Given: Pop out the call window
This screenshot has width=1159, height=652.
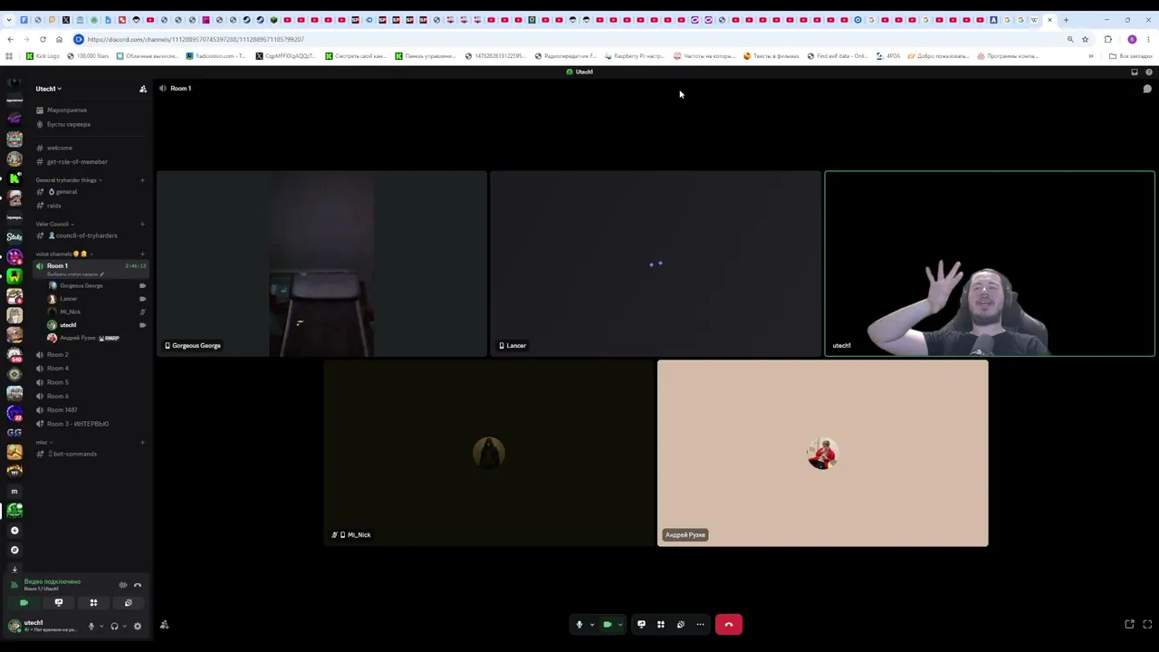Looking at the screenshot, I should pyautogui.click(x=1129, y=624).
